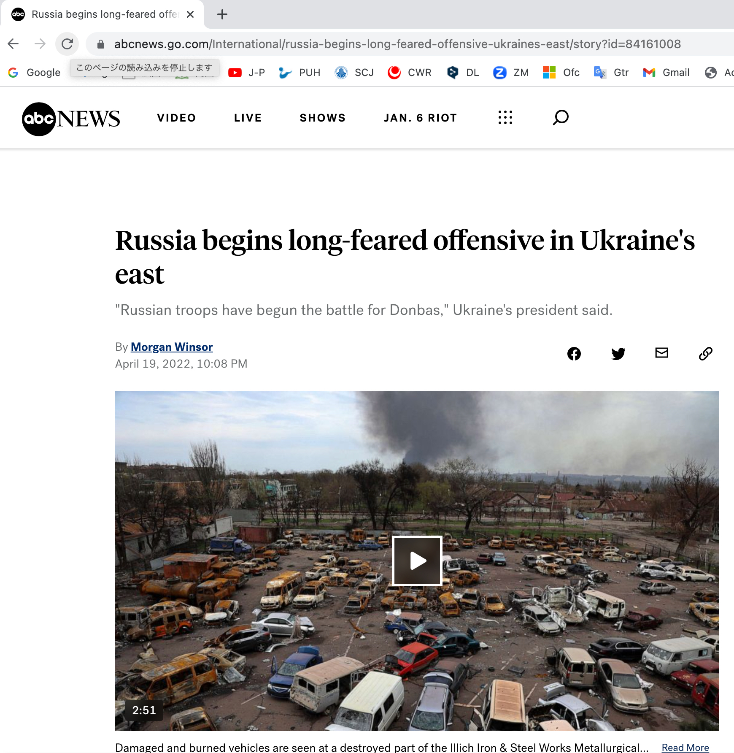Email the article using the envelope icon
This screenshot has width=734, height=753.
661,353
